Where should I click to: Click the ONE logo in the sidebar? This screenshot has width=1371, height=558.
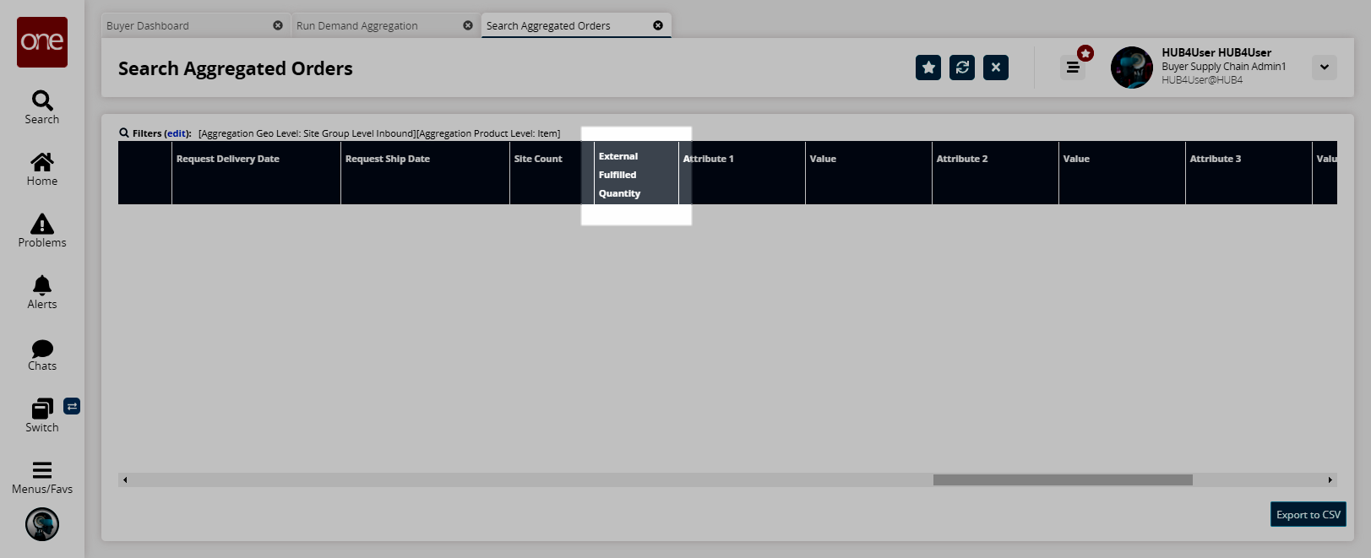point(42,41)
